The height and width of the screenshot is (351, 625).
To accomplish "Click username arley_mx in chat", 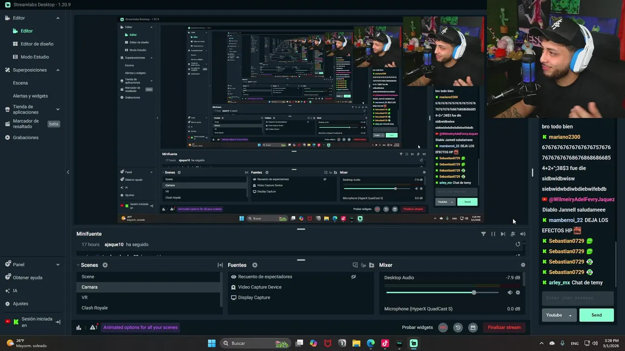I will coord(559,283).
